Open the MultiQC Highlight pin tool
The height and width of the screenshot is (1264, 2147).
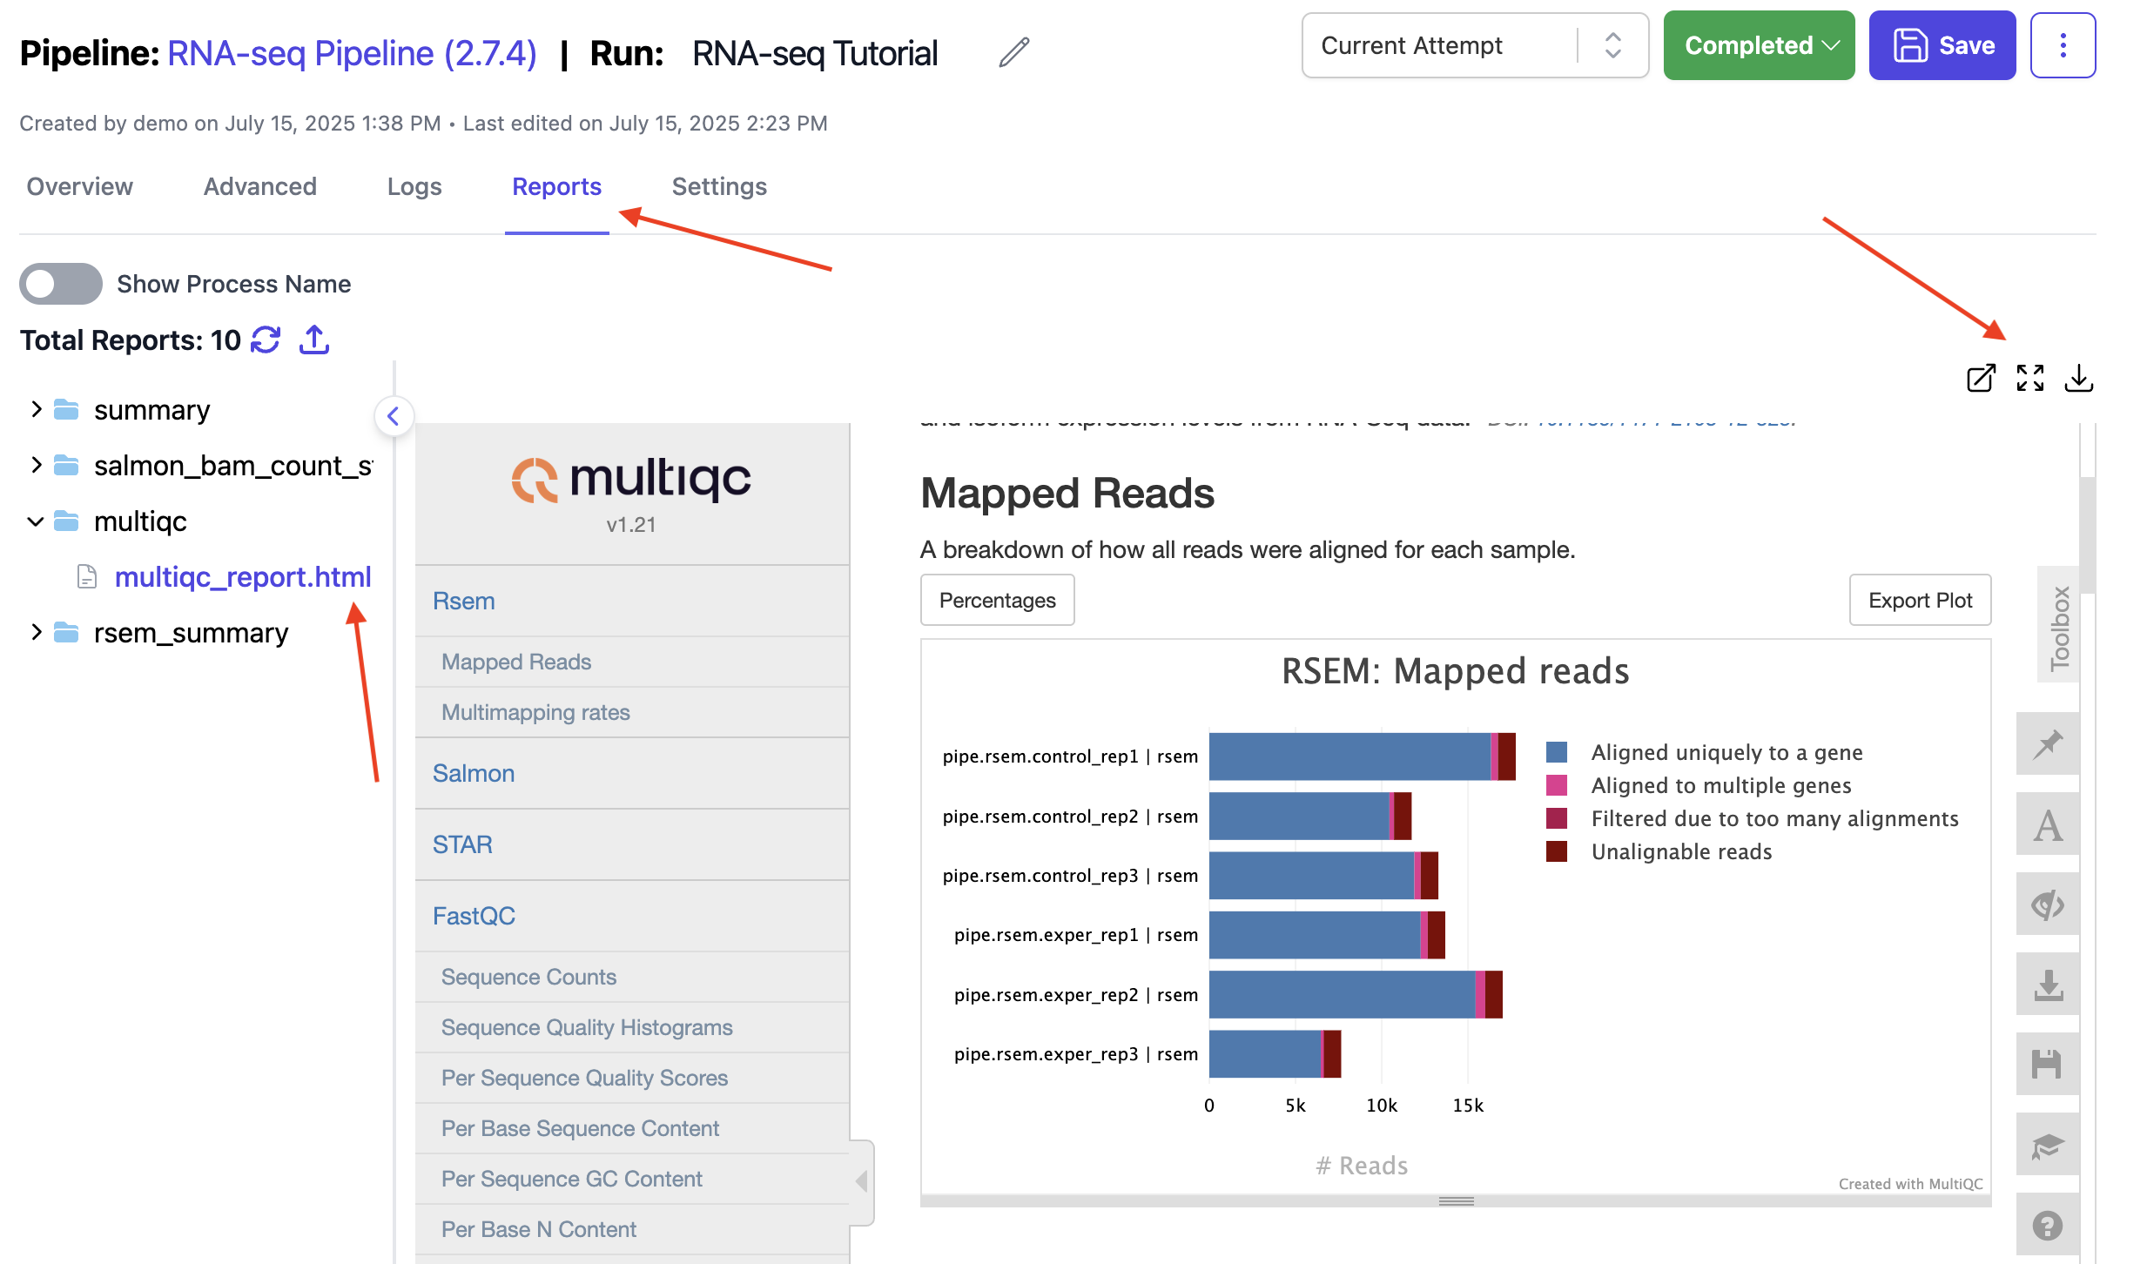[2046, 744]
